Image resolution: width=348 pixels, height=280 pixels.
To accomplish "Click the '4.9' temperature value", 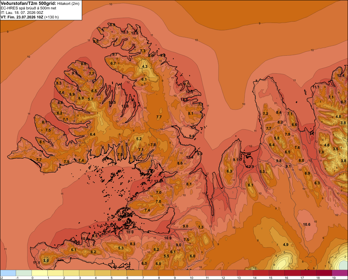I will [286, 245].
